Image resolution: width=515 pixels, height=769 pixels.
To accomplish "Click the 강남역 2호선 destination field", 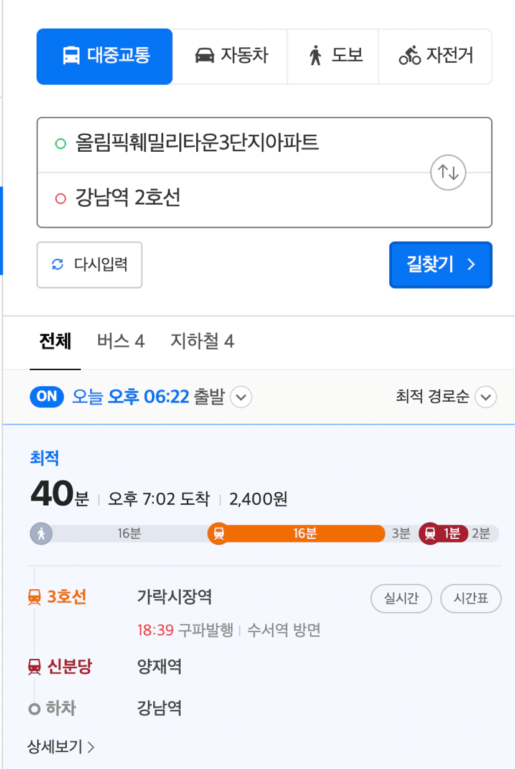I will tap(234, 199).
